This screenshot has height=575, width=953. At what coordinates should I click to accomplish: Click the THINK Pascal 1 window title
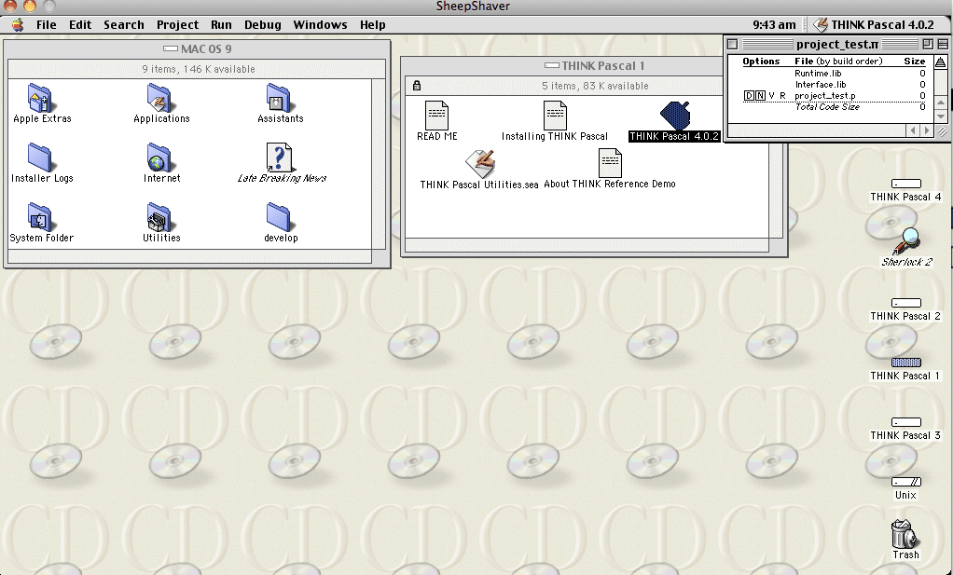tap(602, 65)
